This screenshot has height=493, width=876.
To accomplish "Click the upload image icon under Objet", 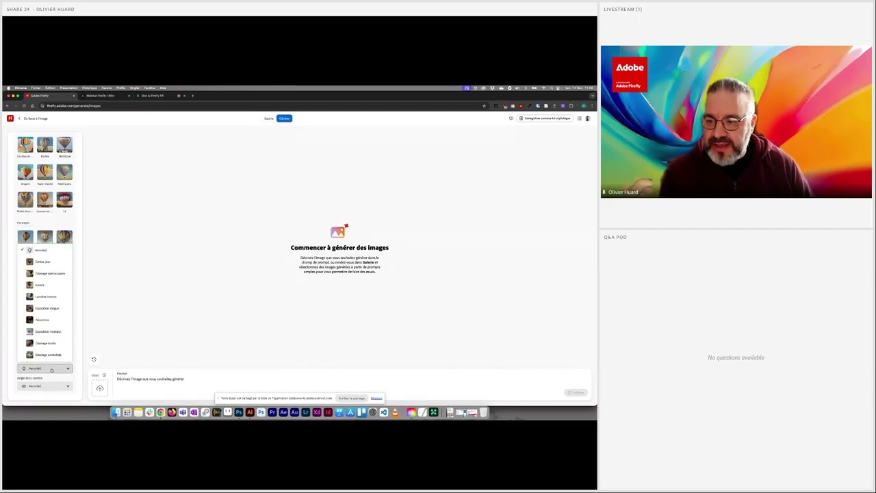I will click(x=100, y=389).
